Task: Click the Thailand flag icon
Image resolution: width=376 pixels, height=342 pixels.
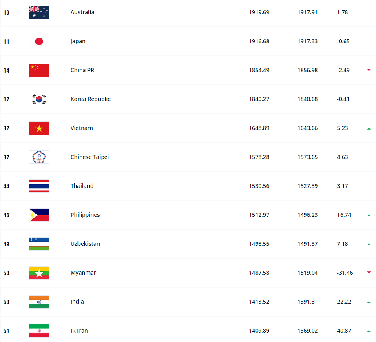Action: [x=39, y=186]
